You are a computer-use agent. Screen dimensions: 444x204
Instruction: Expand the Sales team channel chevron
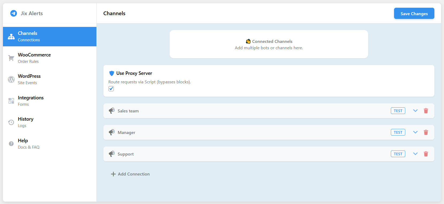tap(415, 111)
